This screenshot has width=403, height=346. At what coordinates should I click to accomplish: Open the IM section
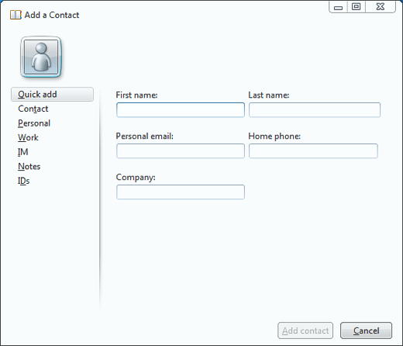(x=23, y=152)
